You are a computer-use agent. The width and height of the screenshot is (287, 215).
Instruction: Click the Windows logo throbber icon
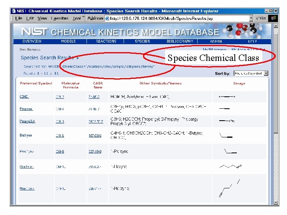(273, 18)
